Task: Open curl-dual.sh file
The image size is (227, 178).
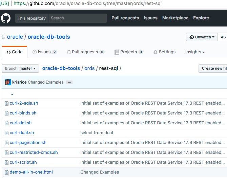Action: click(22, 133)
